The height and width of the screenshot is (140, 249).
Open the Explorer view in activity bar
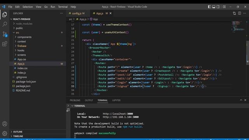click(x=5, y=14)
